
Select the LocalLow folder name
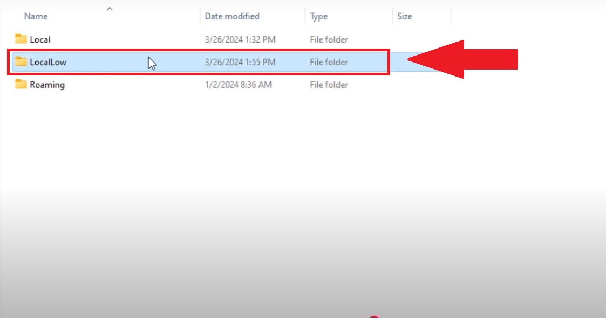coord(48,62)
